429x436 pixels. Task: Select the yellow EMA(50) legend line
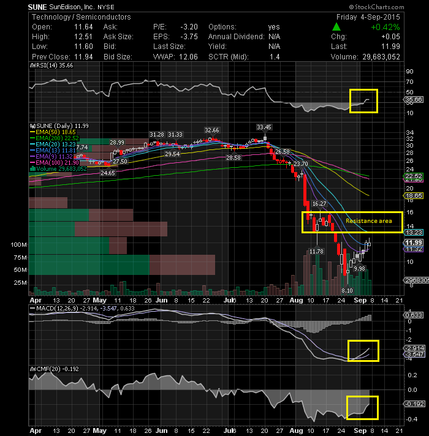32,132
